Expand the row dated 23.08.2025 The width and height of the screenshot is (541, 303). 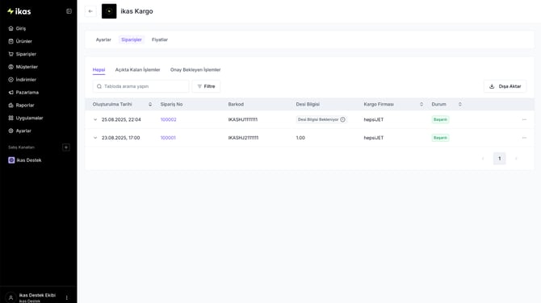click(x=95, y=138)
